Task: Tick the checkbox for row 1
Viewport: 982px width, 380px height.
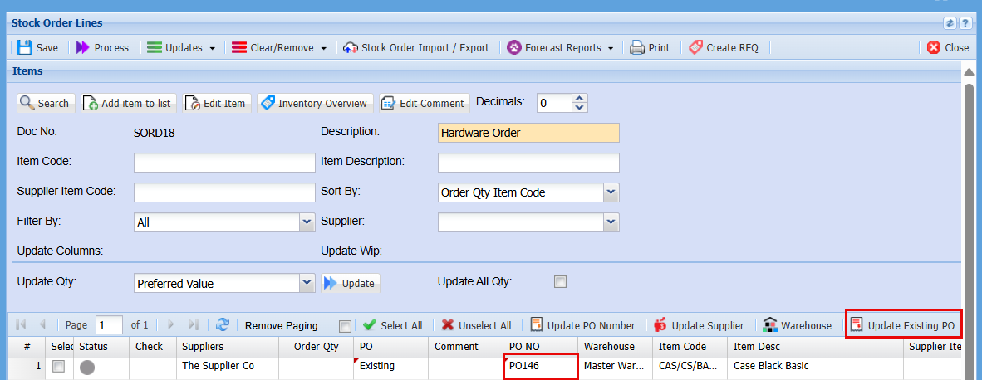Action: 58,366
